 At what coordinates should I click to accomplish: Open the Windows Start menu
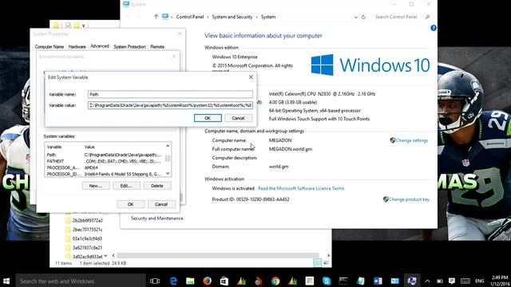coord(6,281)
